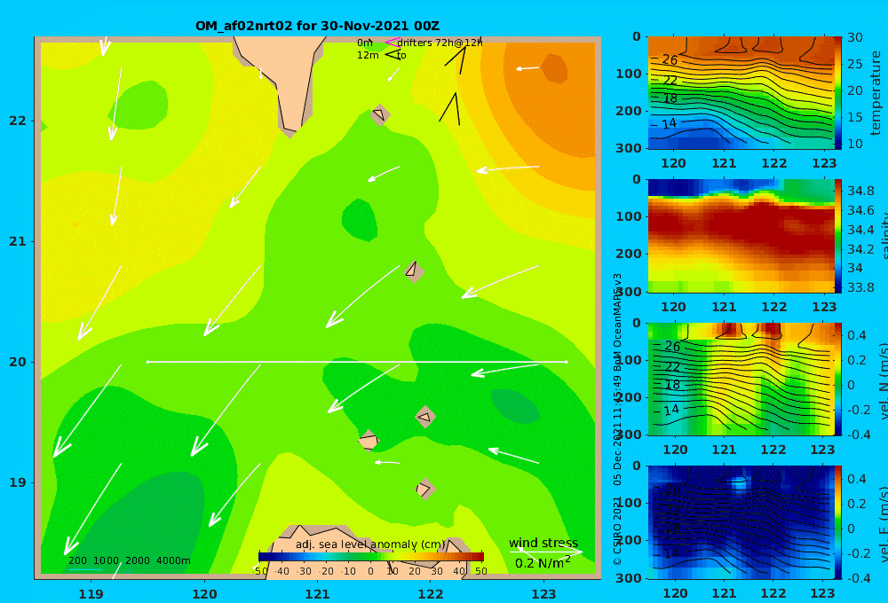Click longitude tick label 123 on main map
This screenshot has height=603, width=888.
tap(544, 594)
